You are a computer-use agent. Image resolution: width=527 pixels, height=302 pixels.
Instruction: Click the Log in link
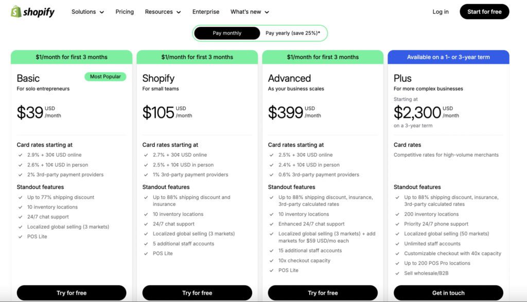coord(441,12)
